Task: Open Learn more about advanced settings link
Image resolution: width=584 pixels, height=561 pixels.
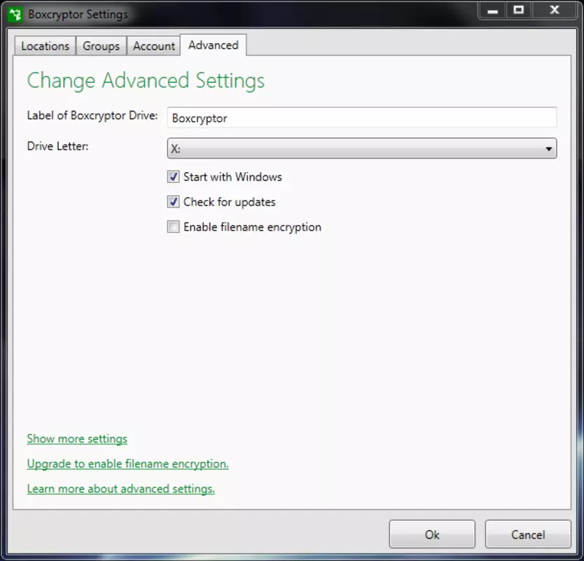Action: point(121,489)
